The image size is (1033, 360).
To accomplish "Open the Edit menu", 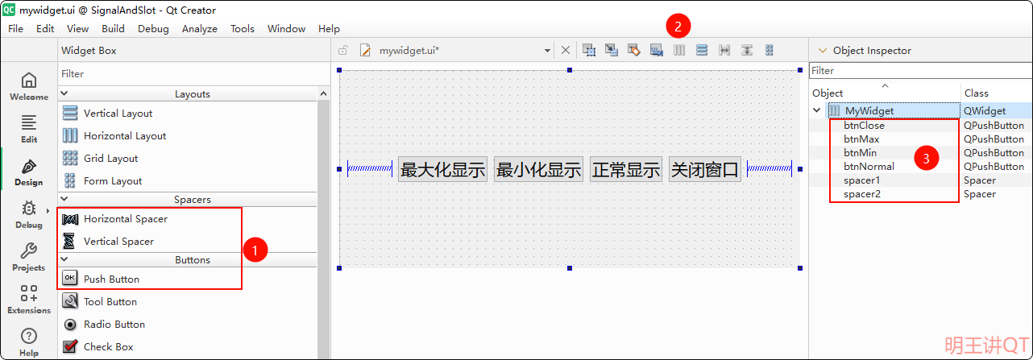I will (45, 28).
